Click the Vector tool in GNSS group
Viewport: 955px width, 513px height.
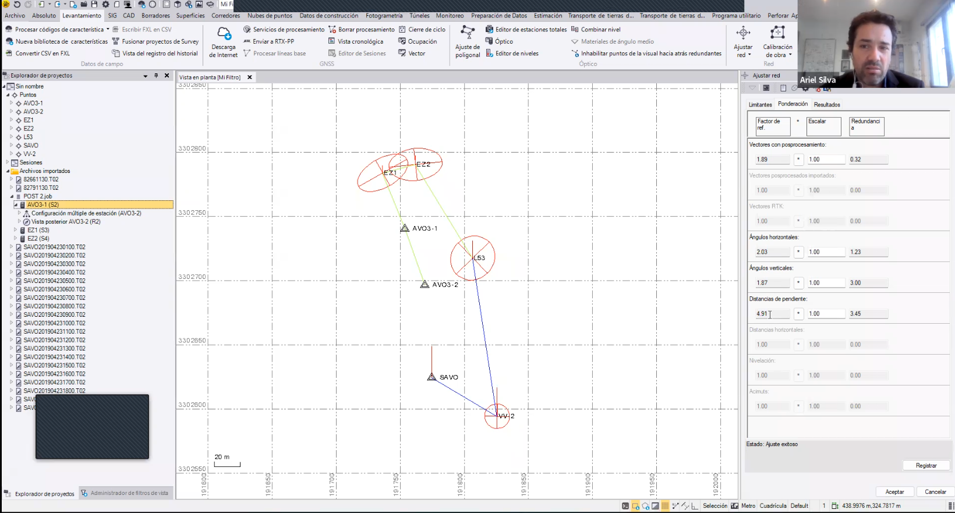coord(412,53)
